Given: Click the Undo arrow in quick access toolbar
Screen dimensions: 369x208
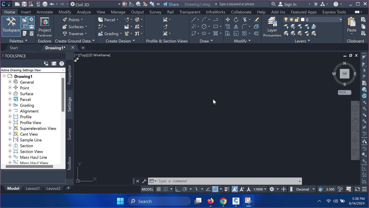Looking at the screenshot, I should tap(52, 4).
